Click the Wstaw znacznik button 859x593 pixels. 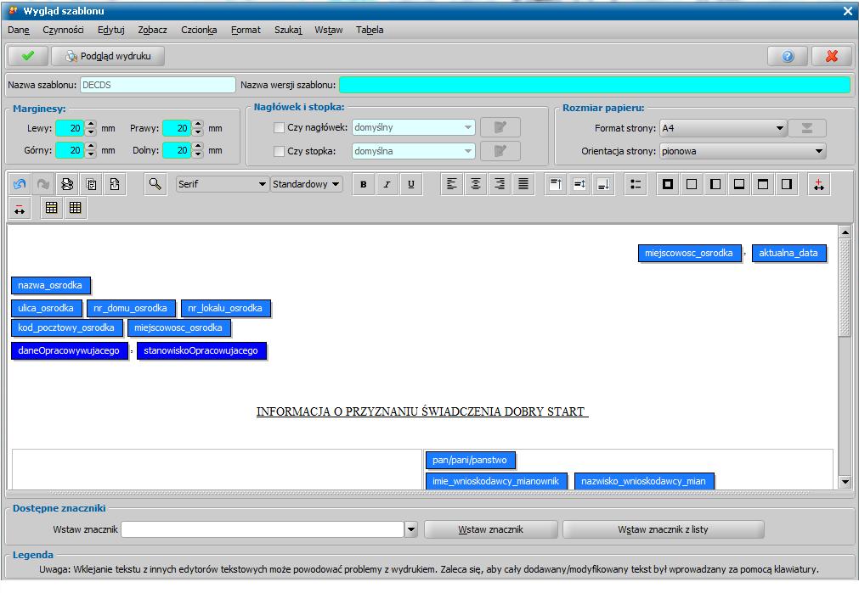(x=491, y=529)
